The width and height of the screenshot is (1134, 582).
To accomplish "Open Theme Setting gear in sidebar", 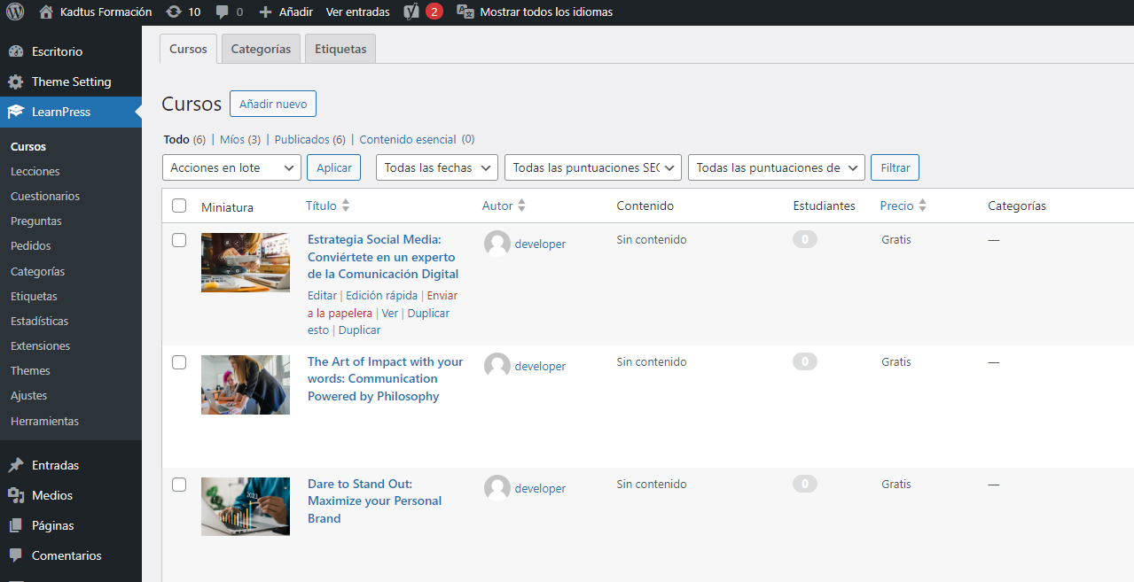I will coord(16,81).
